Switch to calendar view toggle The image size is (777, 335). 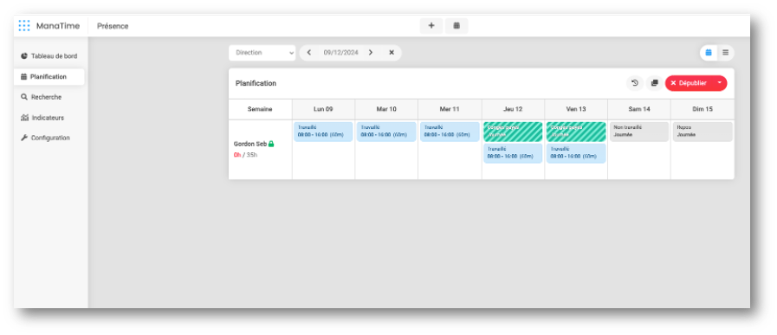(x=709, y=53)
